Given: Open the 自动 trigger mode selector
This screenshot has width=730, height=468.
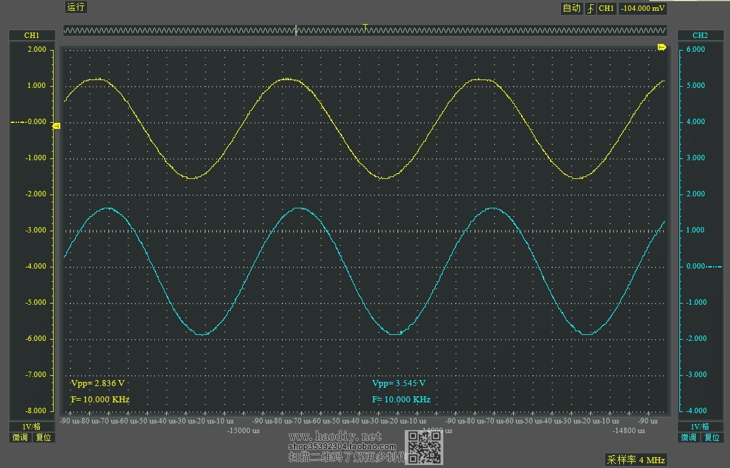Looking at the screenshot, I should tap(572, 8).
